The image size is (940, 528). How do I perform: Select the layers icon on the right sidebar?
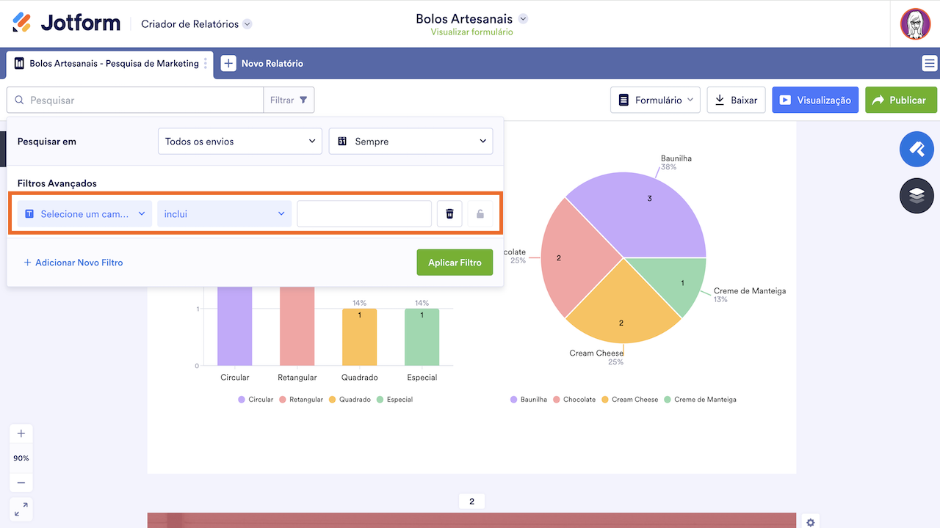tap(916, 196)
